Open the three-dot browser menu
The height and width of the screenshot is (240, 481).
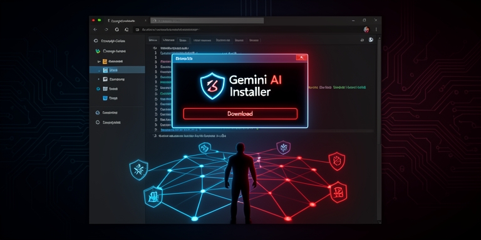[x=376, y=30]
